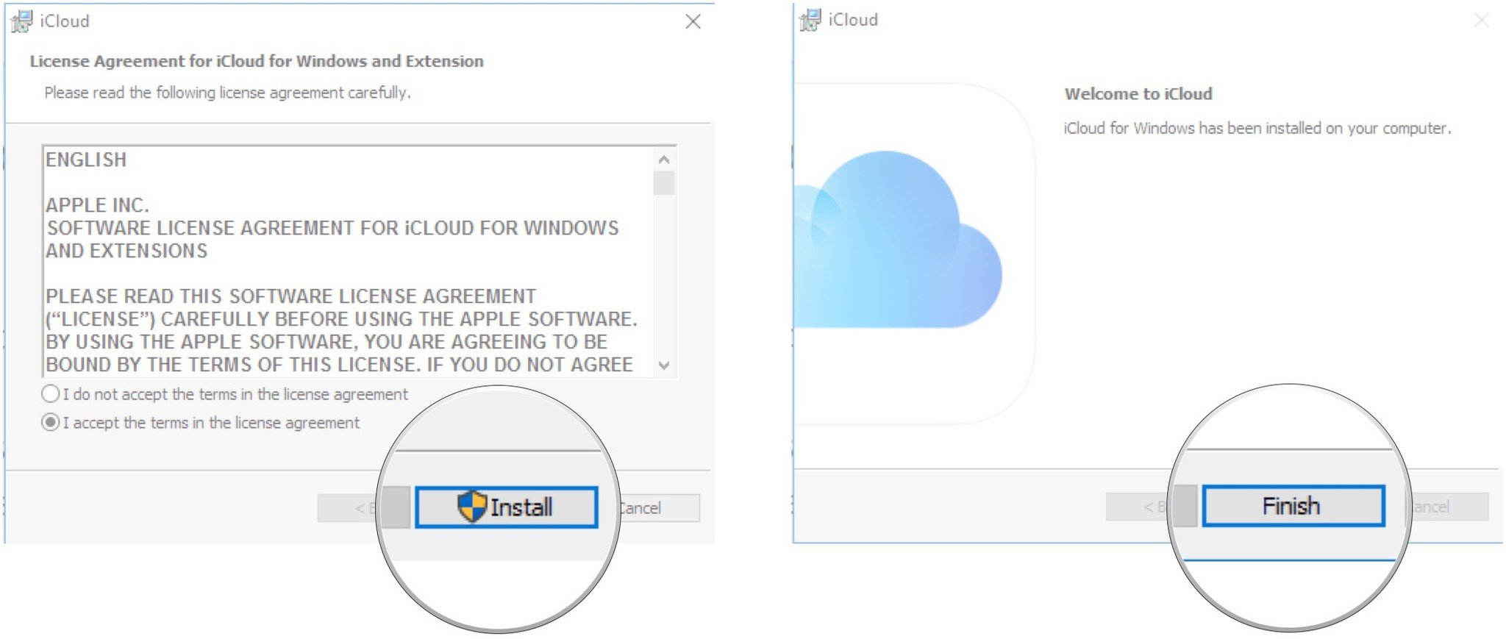
Task: Click 'ENGLISH' line in license text
Action: (x=86, y=160)
